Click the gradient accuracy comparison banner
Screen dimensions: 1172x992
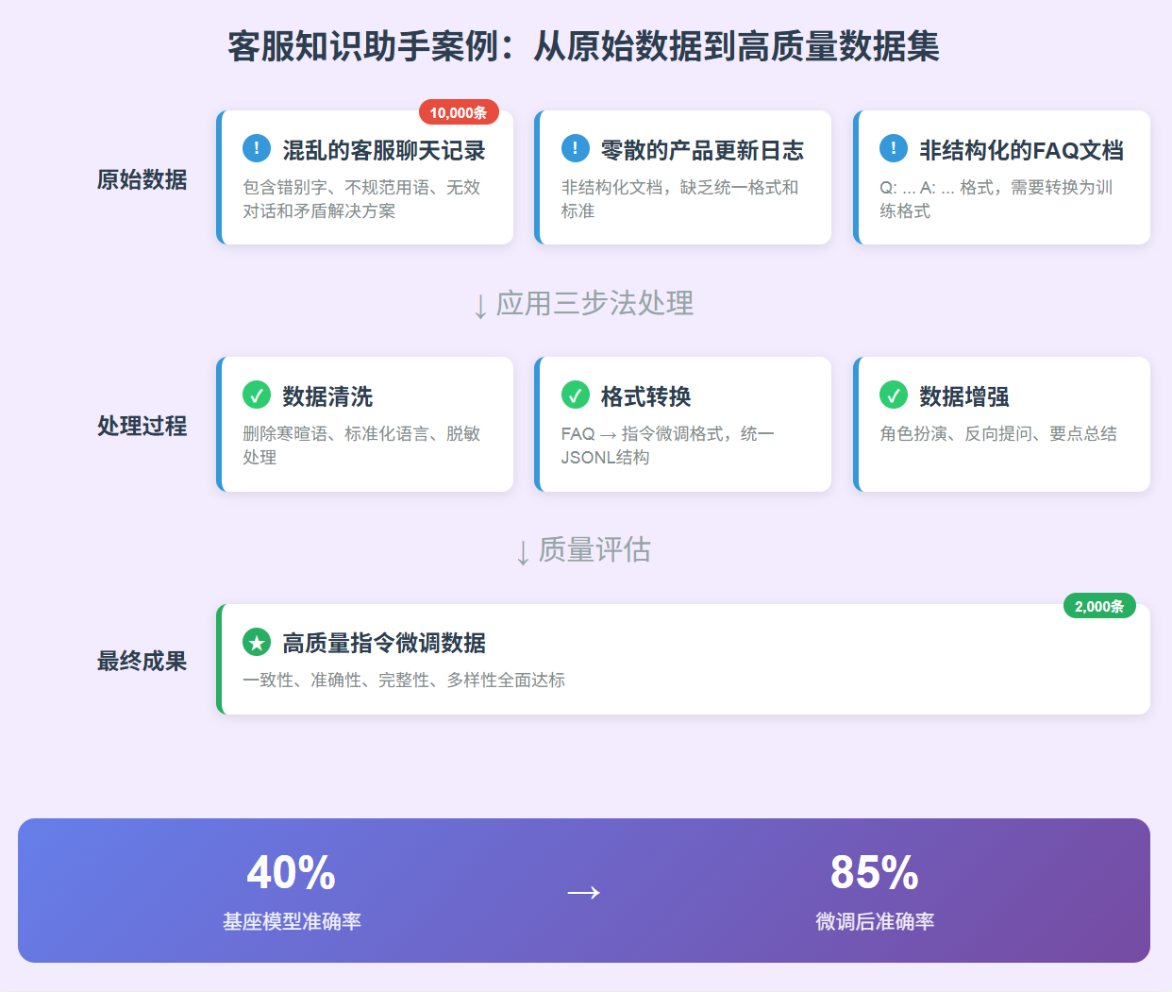pos(585,890)
